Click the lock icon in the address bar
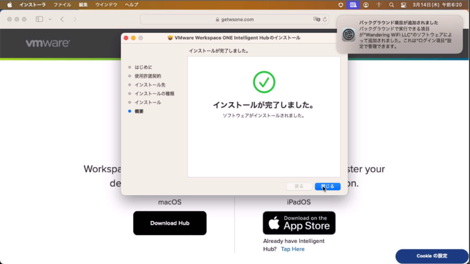This screenshot has width=470, height=264. point(217,19)
